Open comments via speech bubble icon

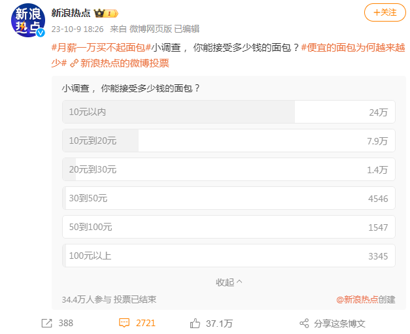click(x=124, y=323)
